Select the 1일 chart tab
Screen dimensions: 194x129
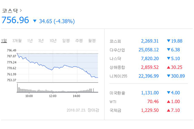pos(4,41)
